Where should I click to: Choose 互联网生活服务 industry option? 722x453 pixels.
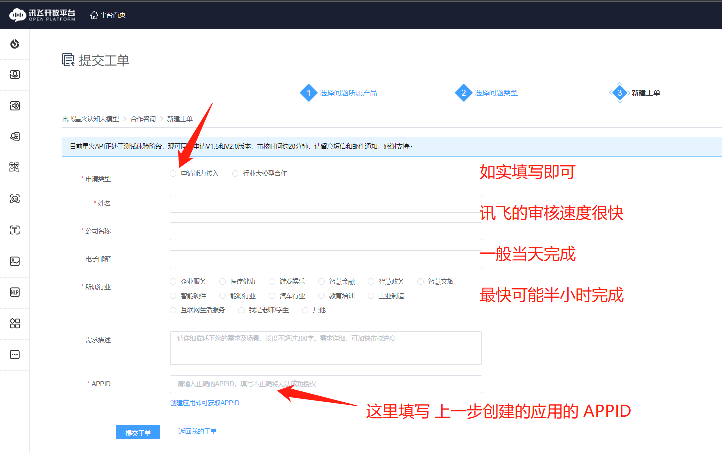[x=173, y=310]
